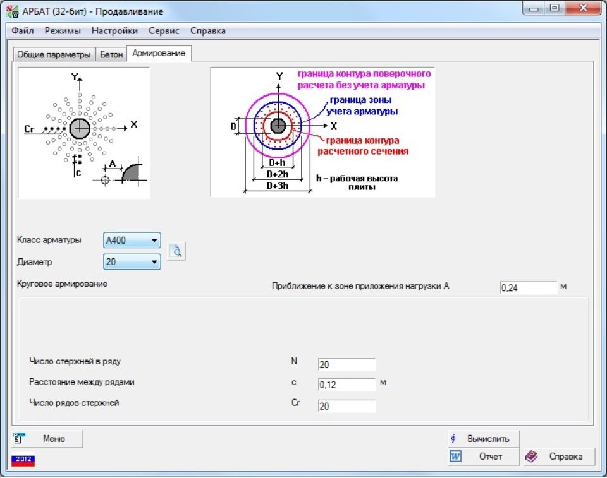Click the ARBAT application icon in title bar
The width and height of the screenshot is (607, 478).
12,11
